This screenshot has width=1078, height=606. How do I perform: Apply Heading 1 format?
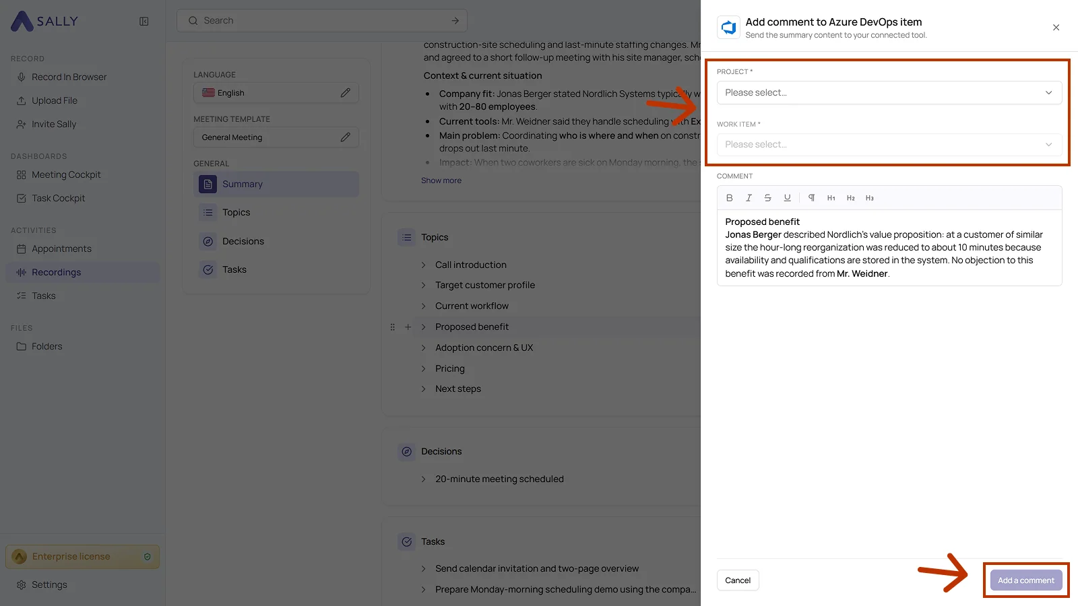tap(831, 198)
